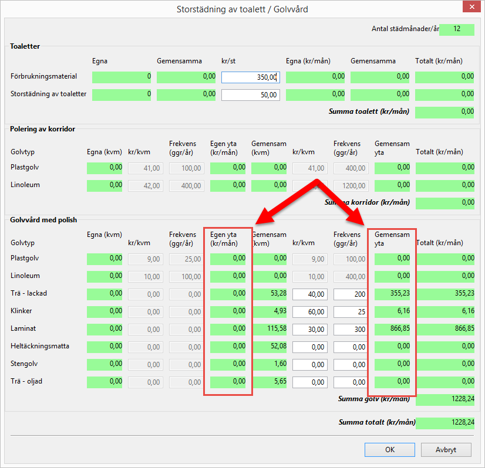Select Laminat frequency field showing 300

(351, 330)
